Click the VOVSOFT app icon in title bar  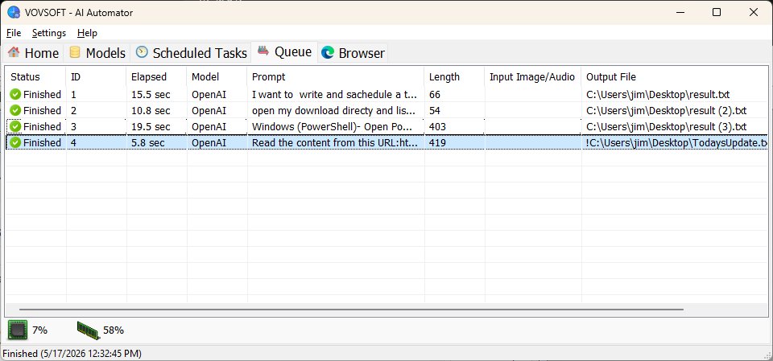pyautogui.click(x=14, y=12)
